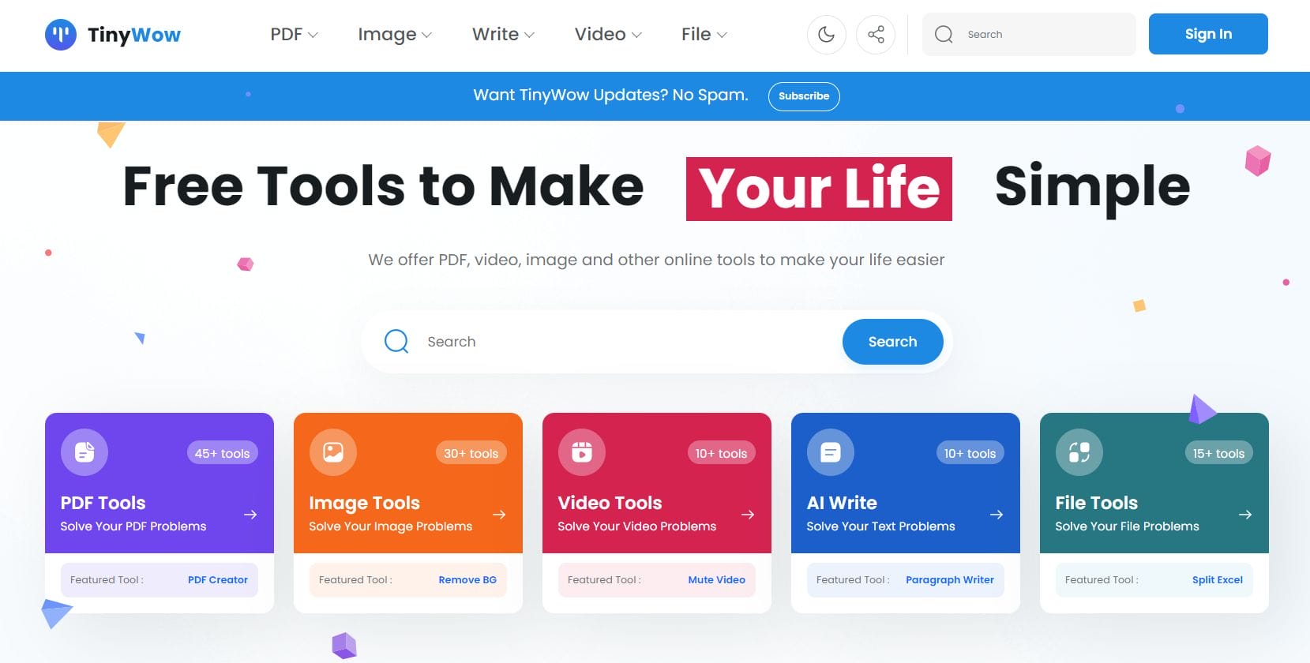Viewport: 1310px width, 663px height.
Task: Open the Paragraph Writer featured tool
Action: point(950,580)
